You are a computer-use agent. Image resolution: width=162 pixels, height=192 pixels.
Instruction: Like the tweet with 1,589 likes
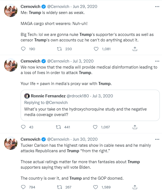(96, 187)
